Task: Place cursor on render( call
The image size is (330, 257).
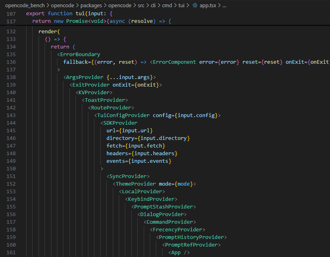Action: (x=49, y=32)
